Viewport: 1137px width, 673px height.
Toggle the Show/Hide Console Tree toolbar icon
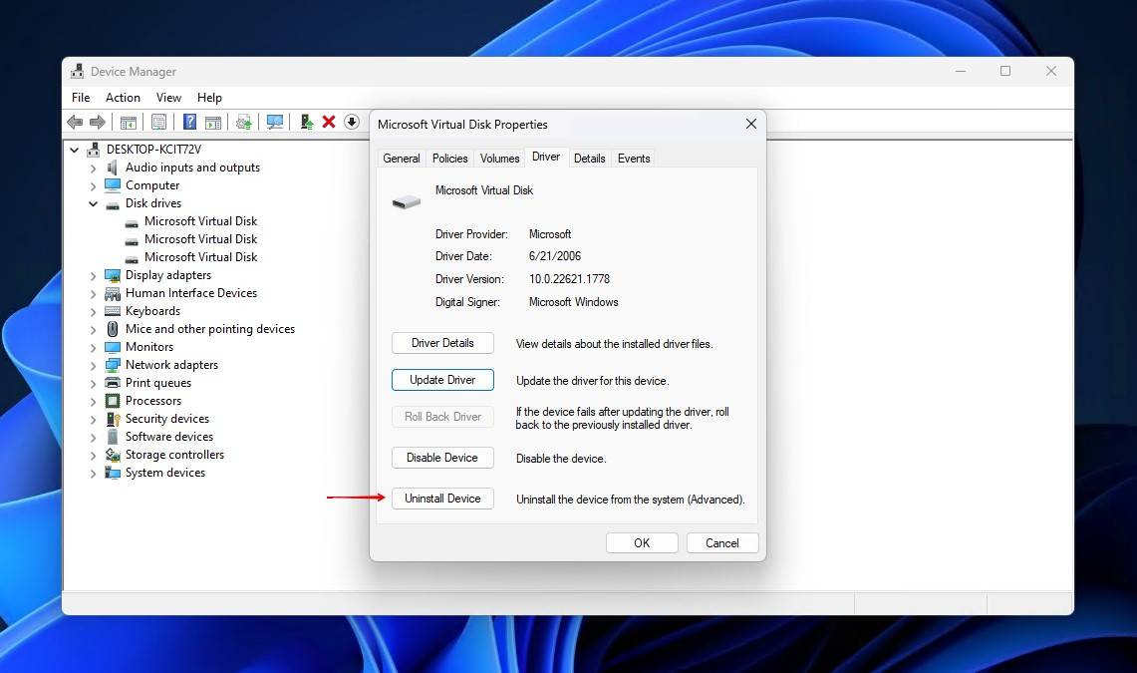click(x=129, y=122)
